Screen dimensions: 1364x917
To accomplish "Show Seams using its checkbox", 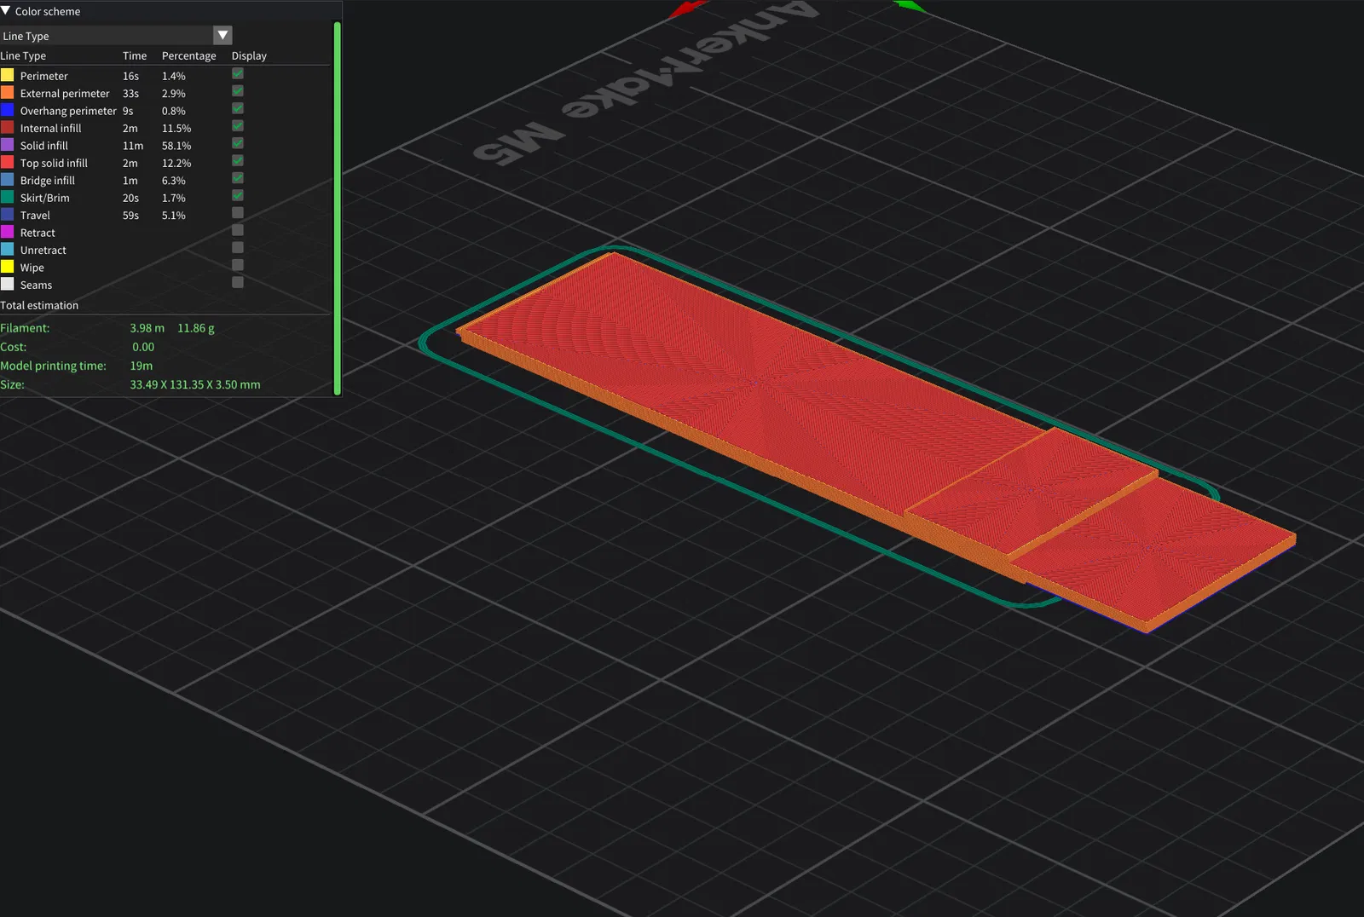I will click(238, 283).
